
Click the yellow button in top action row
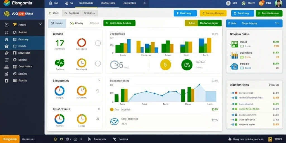[x=213, y=13]
